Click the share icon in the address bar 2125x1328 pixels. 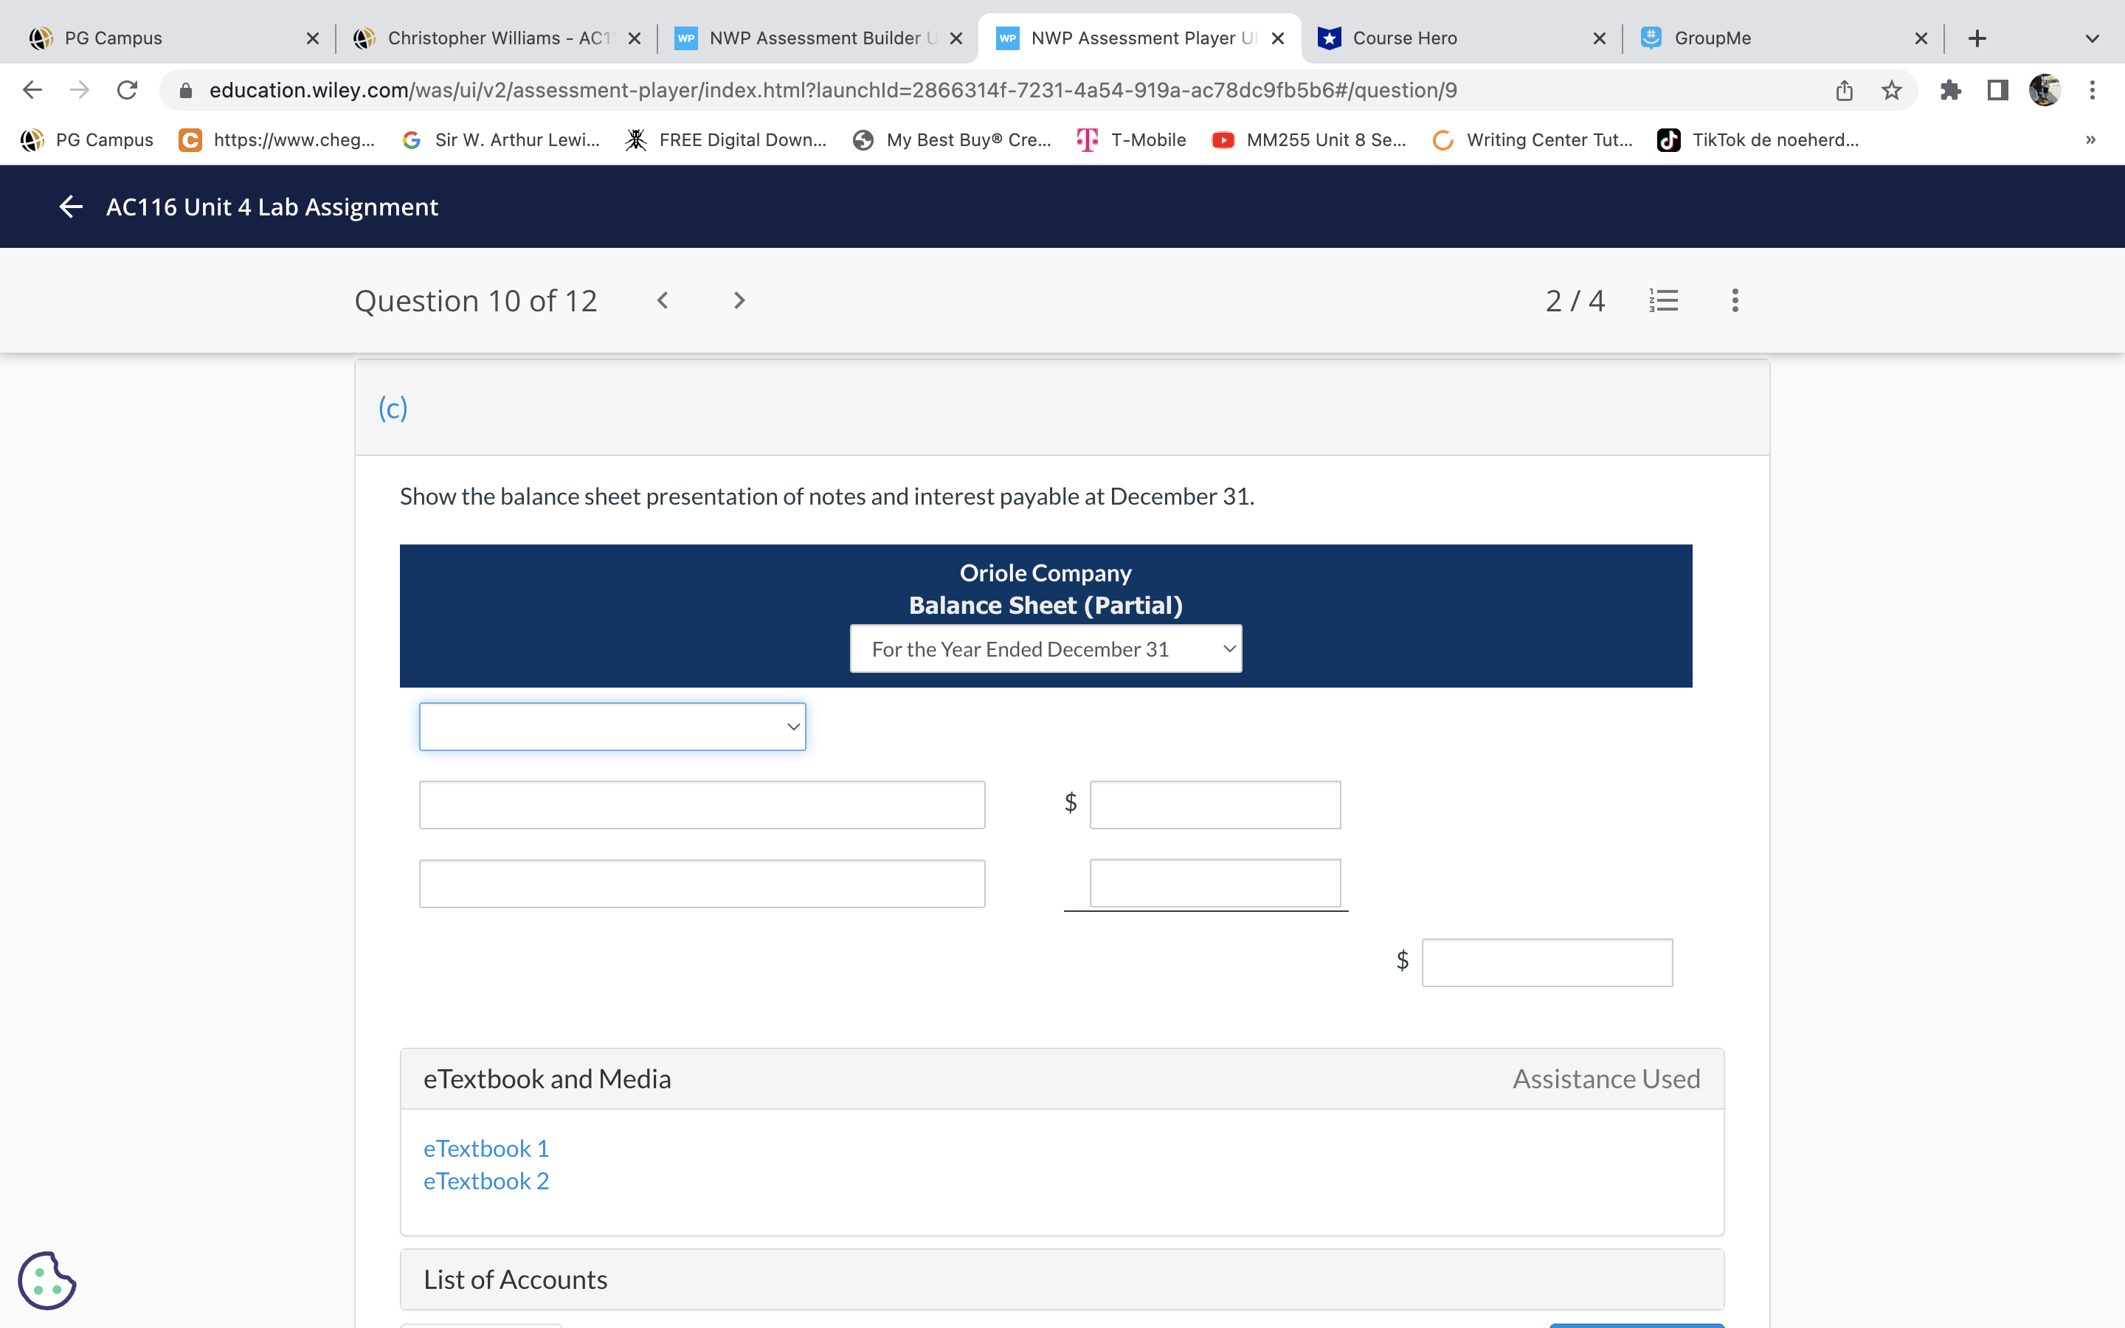pyautogui.click(x=1842, y=89)
